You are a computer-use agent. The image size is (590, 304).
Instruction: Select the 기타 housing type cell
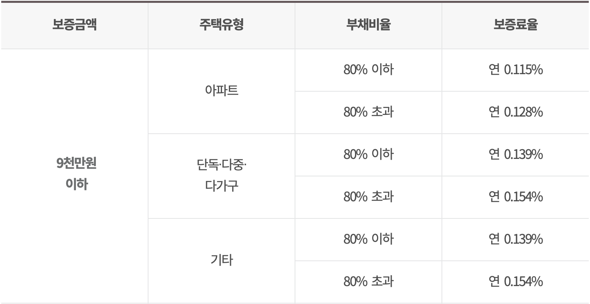coord(222,261)
